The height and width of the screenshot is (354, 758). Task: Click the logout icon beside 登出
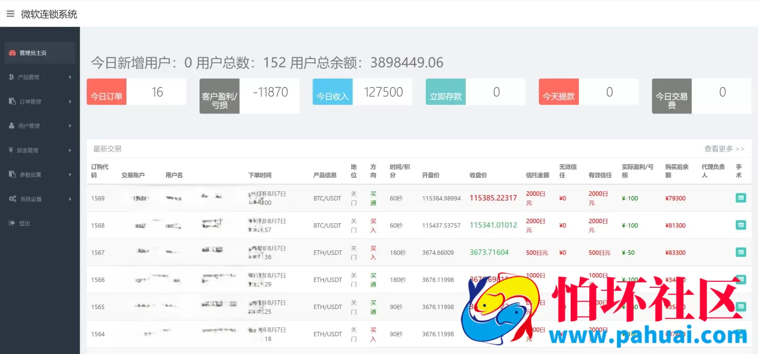(x=12, y=223)
